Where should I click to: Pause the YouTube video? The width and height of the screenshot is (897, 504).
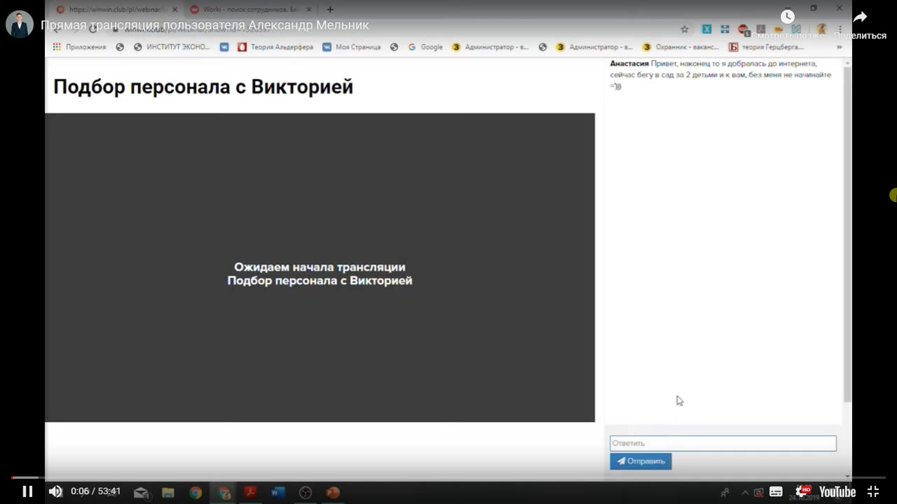click(x=27, y=491)
